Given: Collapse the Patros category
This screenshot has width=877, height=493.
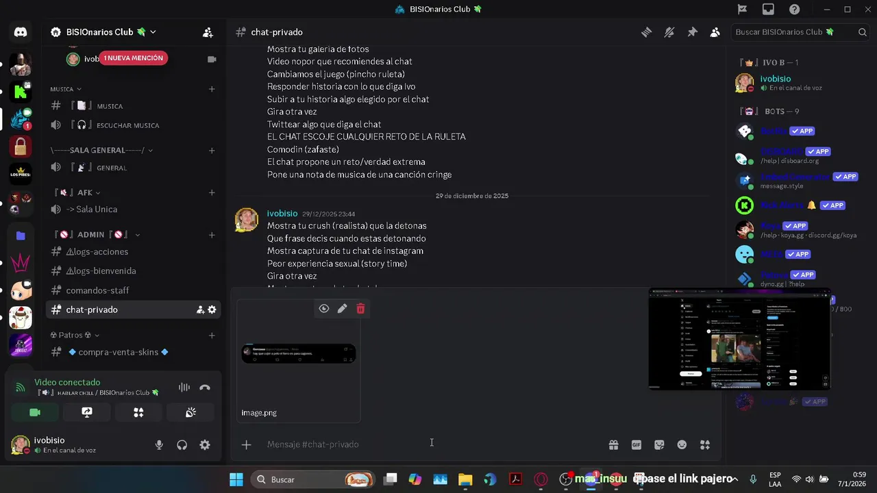Looking at the screenshot, I should [x=75, y=336].
